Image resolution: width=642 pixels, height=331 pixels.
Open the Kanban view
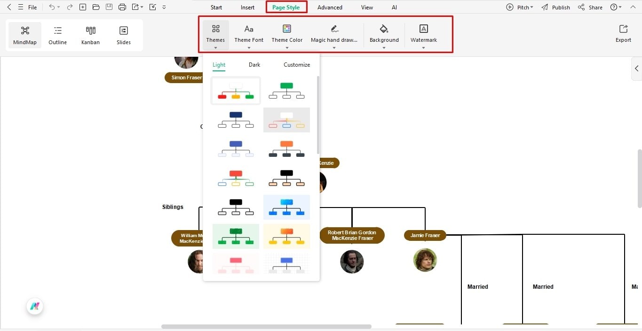tap(90, 34)
